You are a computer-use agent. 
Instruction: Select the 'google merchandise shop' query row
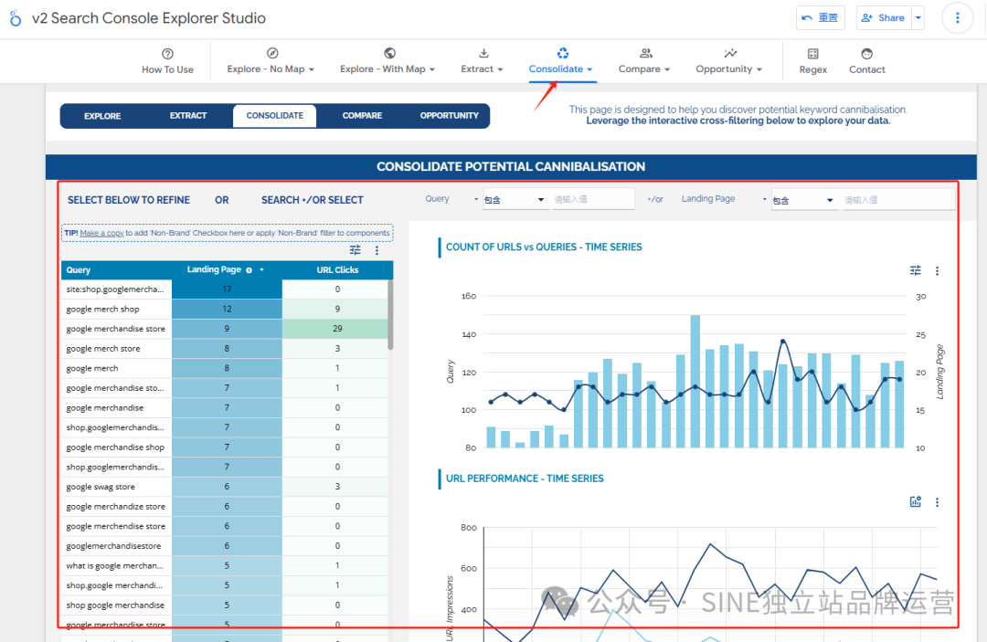coord(227,447)
